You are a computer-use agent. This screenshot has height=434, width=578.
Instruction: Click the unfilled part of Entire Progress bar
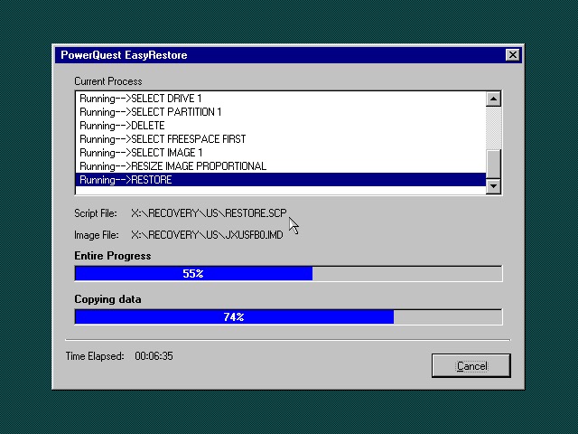406,273
